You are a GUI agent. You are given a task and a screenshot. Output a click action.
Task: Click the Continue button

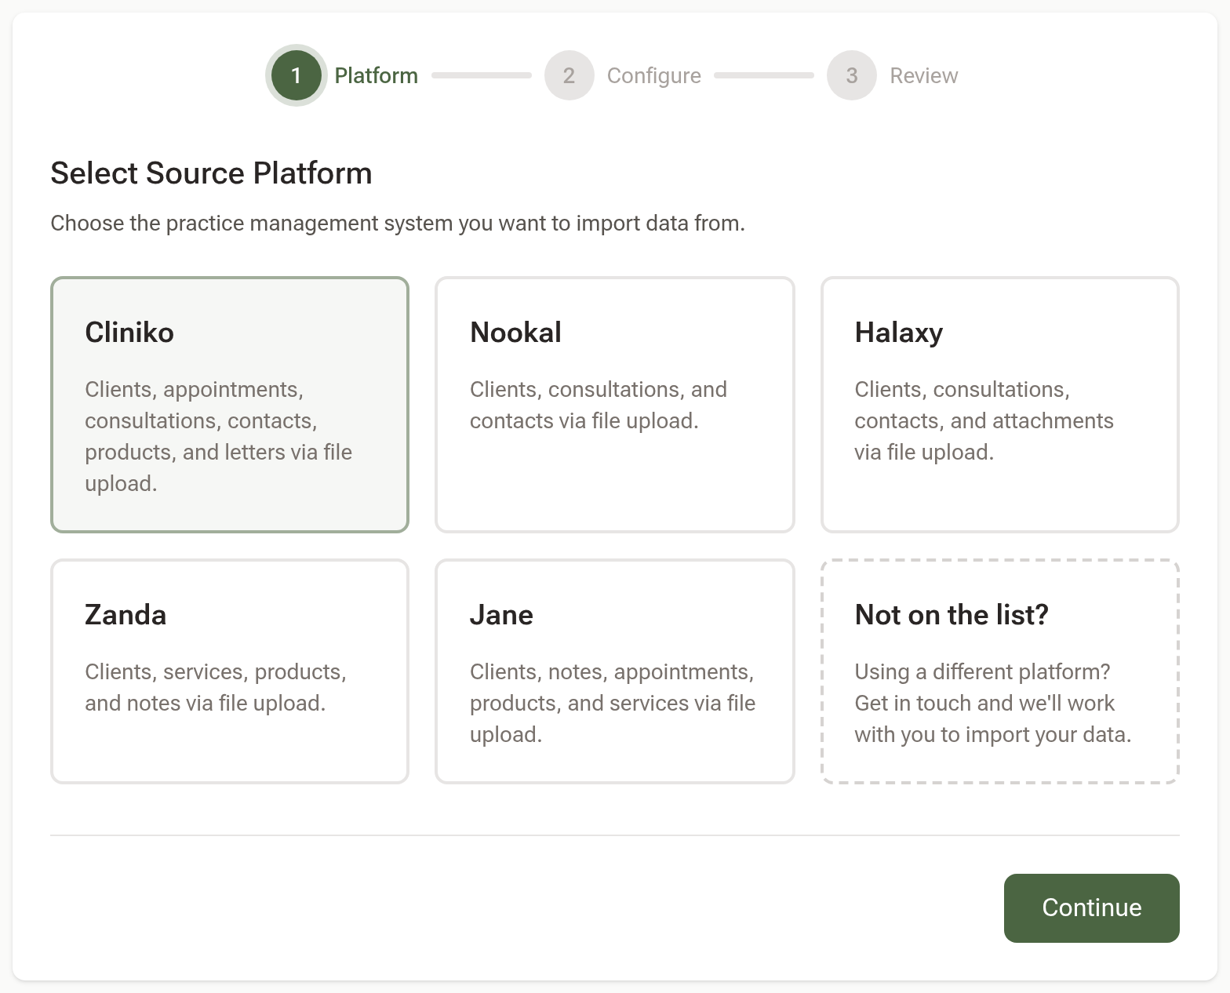pos(1091,908)
